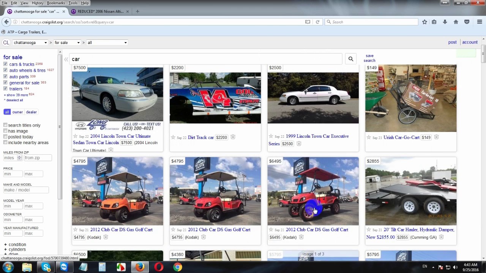Viewport: 486px width, 273px height.
Task: Expand the condition filter
Action: click(15, 245)
